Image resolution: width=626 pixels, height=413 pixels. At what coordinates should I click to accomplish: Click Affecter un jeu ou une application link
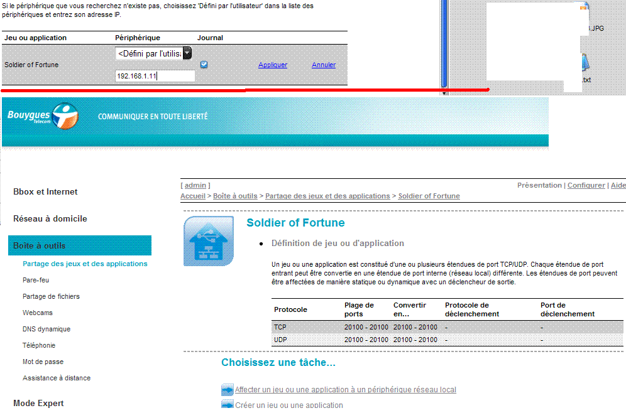(x=345, y=390)
